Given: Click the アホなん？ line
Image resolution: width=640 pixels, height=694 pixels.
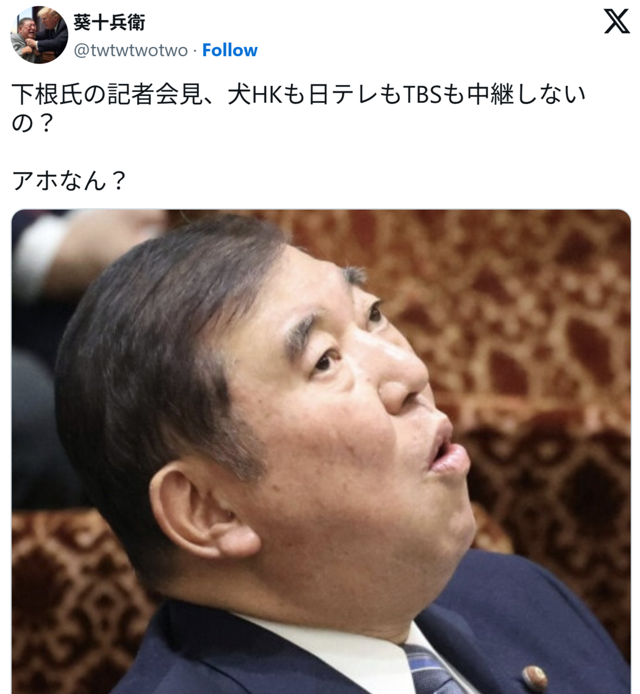Looking at the screenshot, I should 69,181.
